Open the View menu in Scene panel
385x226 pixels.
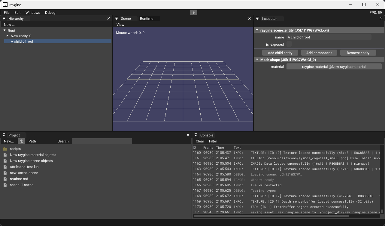coord(120,25)
